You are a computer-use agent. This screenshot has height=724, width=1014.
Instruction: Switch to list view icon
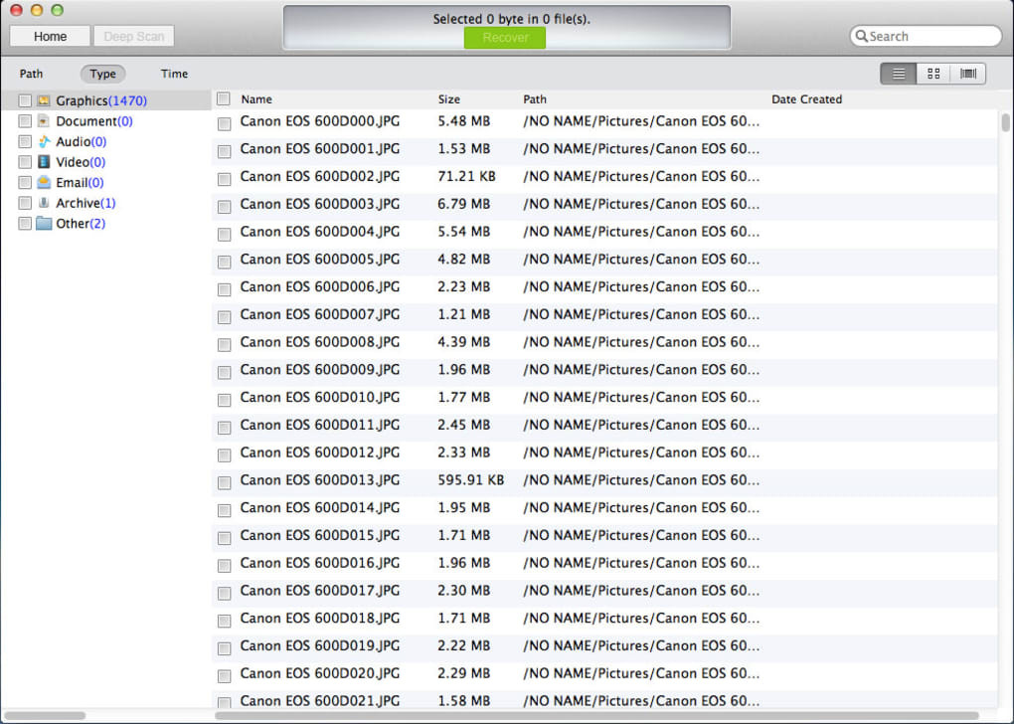[x=899, y=74]
